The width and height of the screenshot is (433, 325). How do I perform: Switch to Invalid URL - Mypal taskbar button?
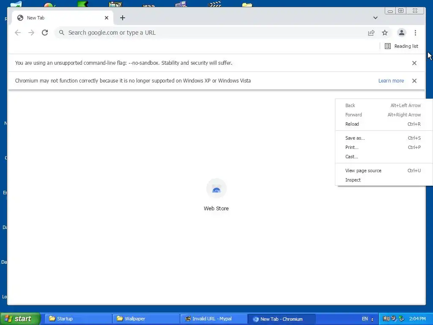tap(214, 319)
